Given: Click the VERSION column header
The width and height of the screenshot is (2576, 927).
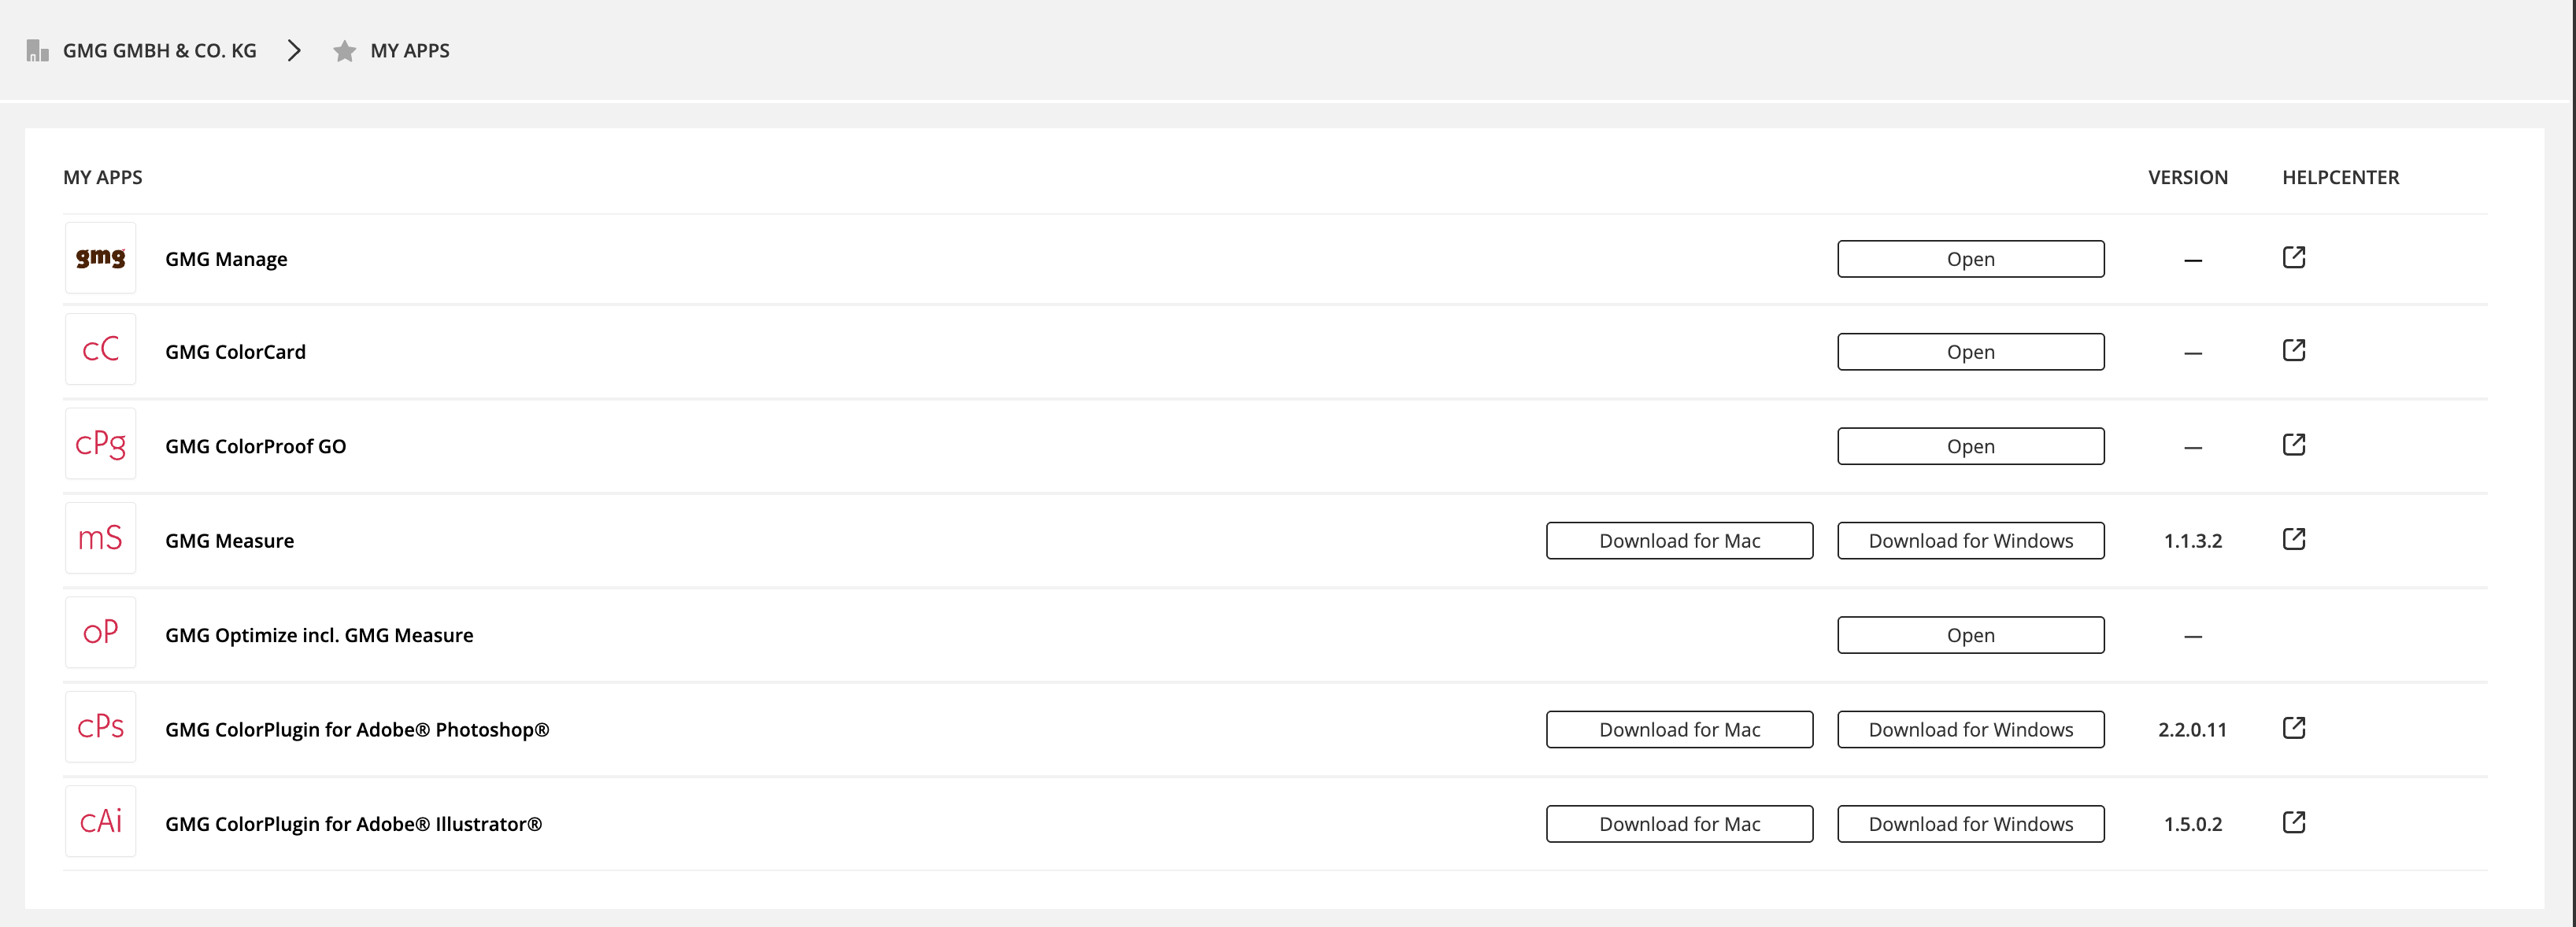Looking at the screenshot, I should point(2187,177).
